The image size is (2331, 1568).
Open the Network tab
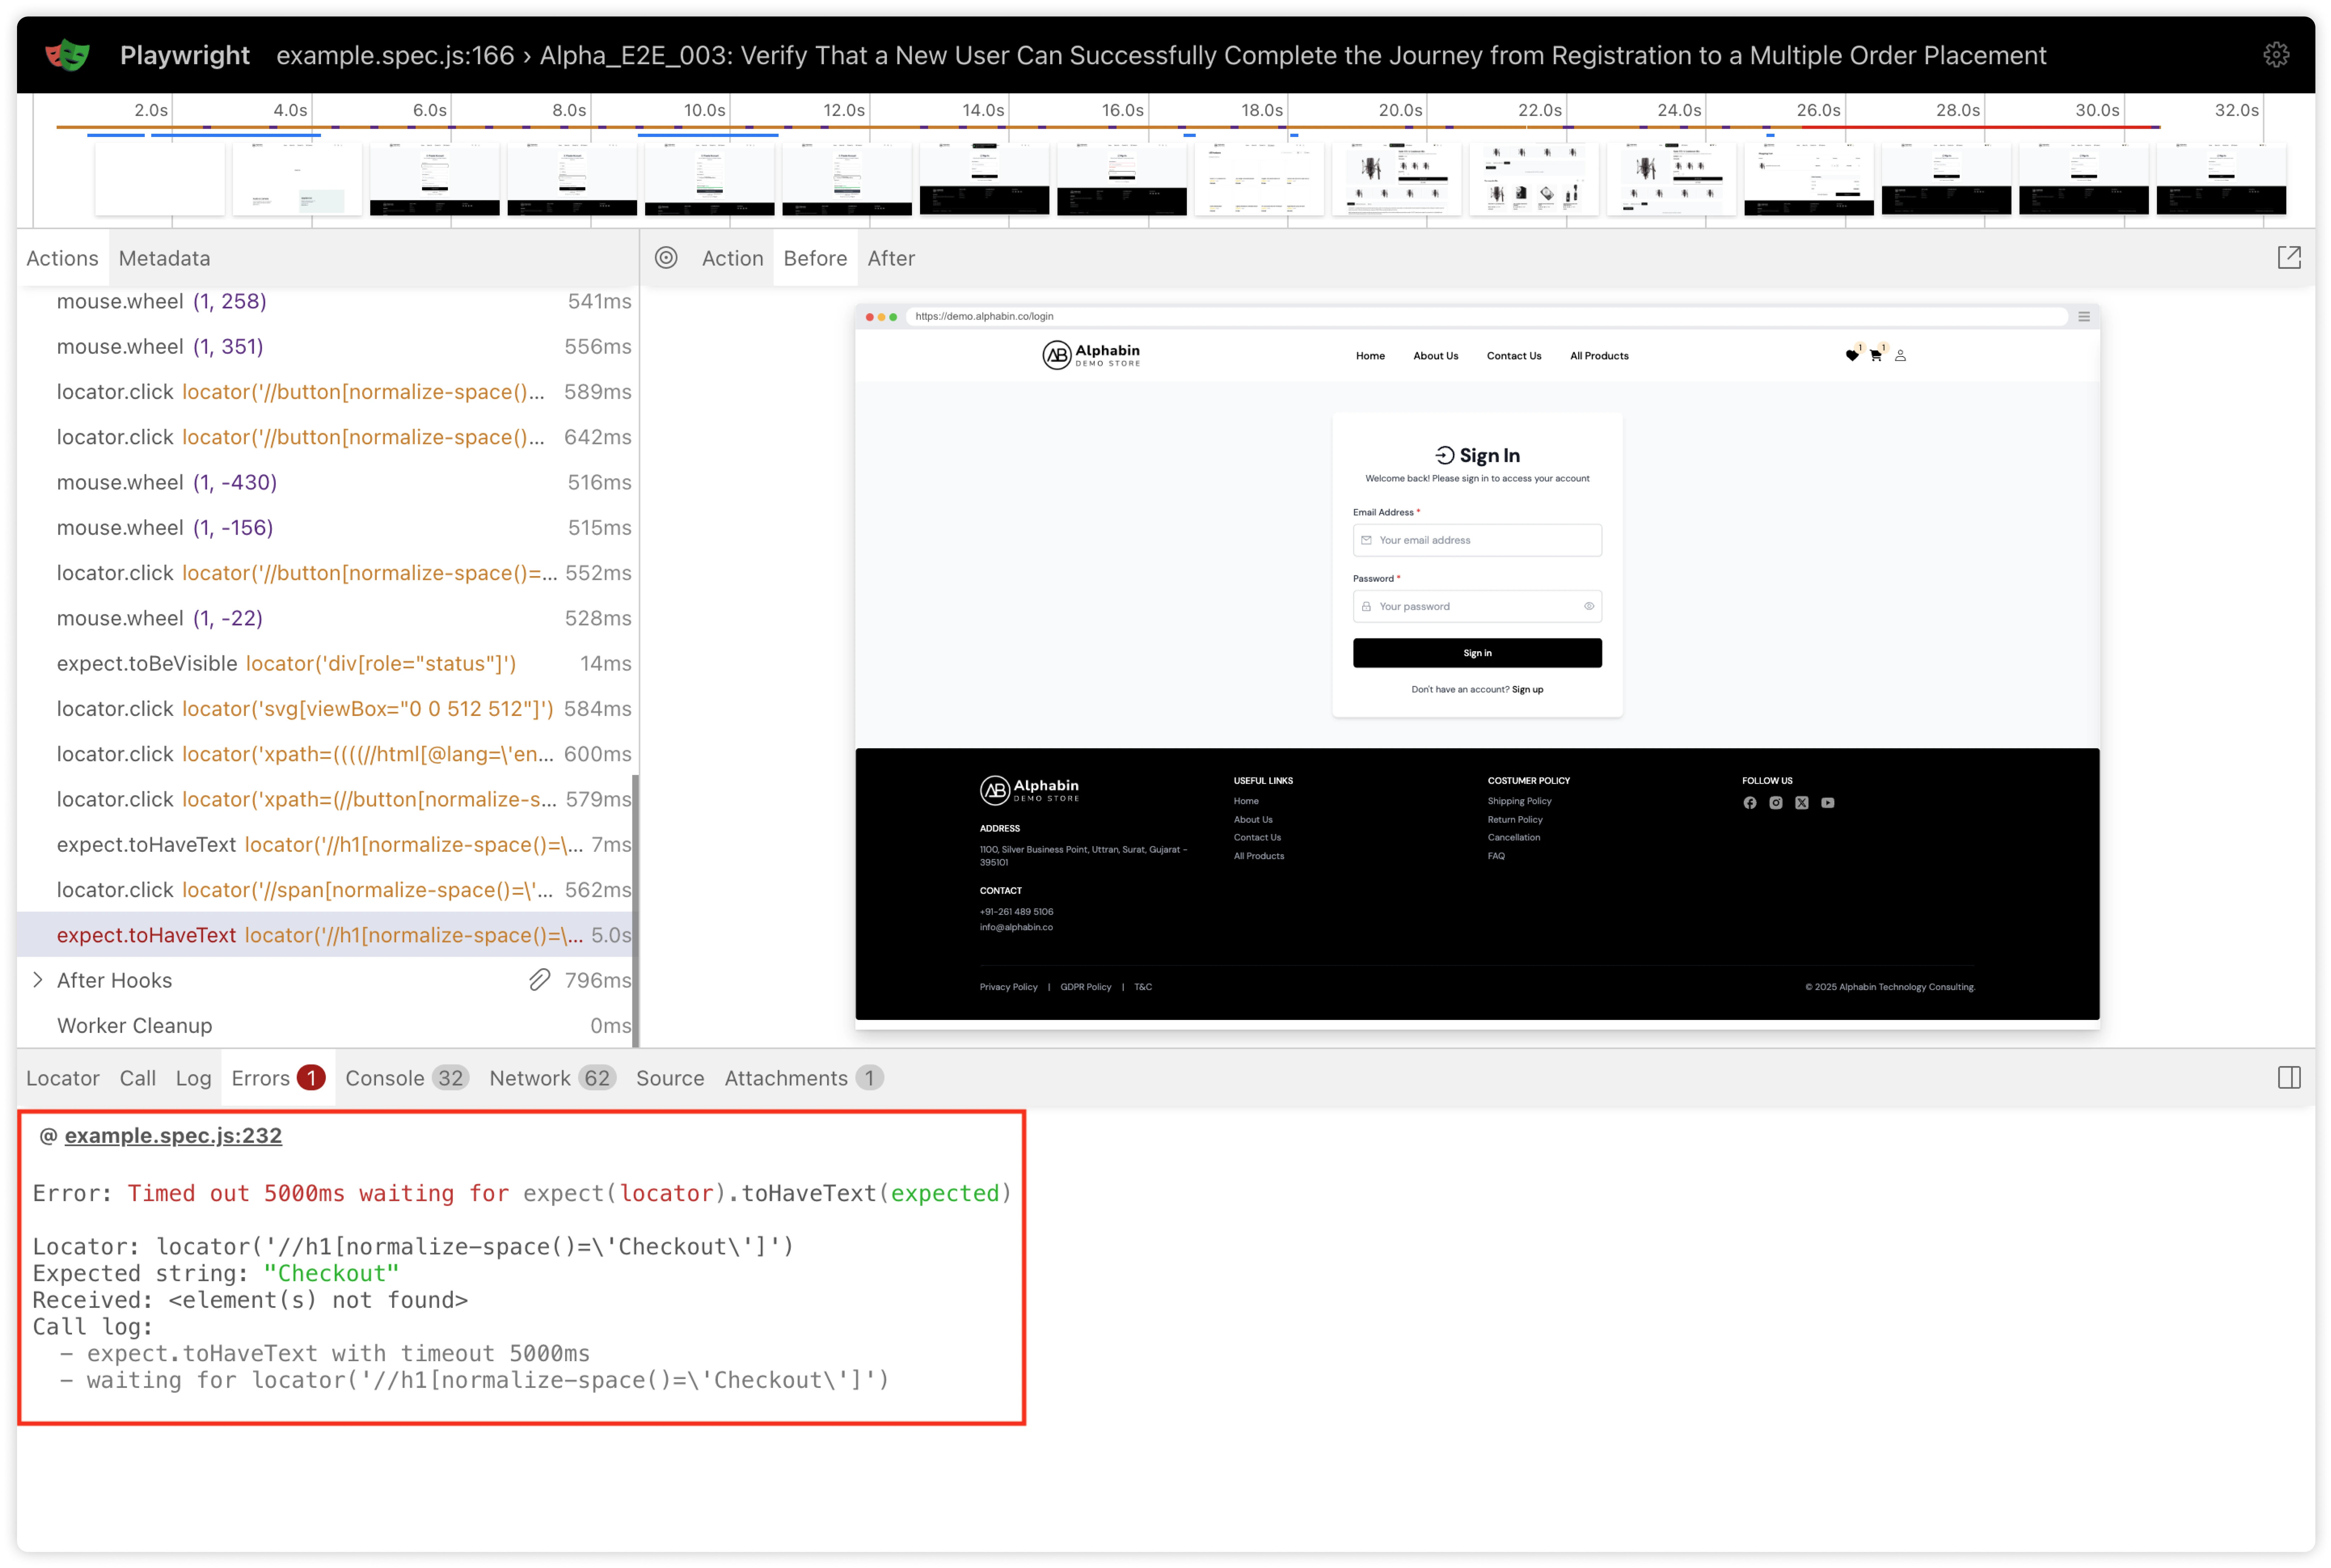coord(552,1078)
